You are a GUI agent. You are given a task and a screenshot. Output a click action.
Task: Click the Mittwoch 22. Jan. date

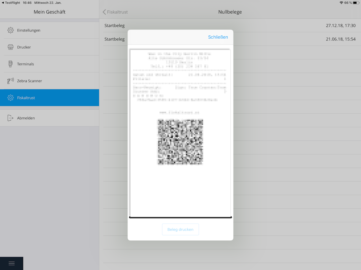click(48, 3)
